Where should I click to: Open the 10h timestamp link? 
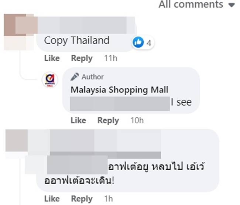click(137, 120)
